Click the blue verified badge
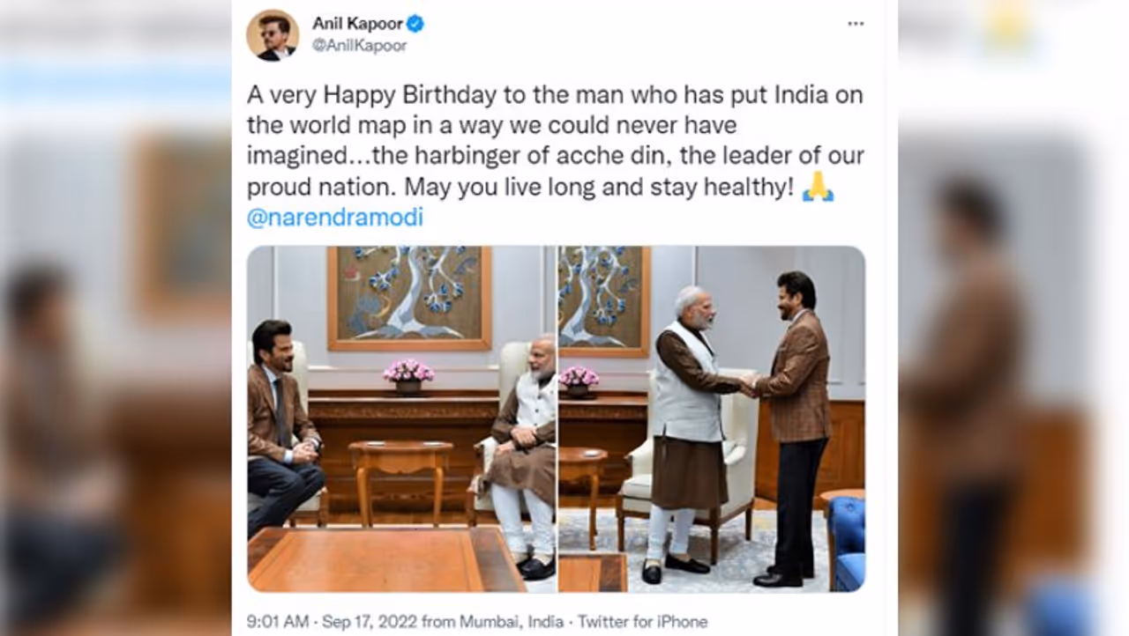 pyautogui.click(x=415, y=24)
